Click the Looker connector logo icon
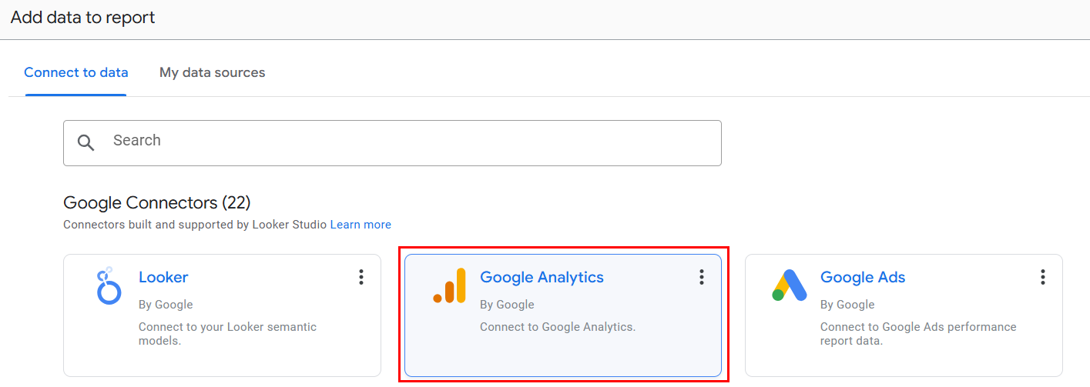The height and width of the screenshot is (387, 1090). click(109, 285)
